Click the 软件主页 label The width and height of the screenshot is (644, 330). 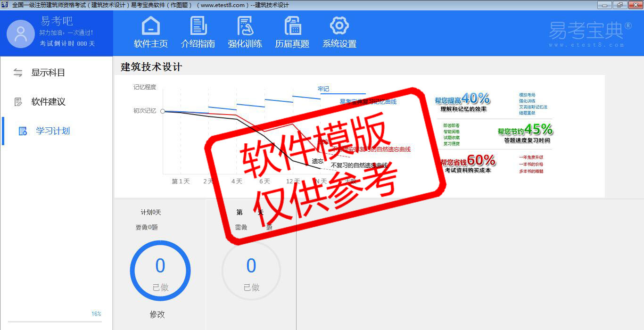151,44
